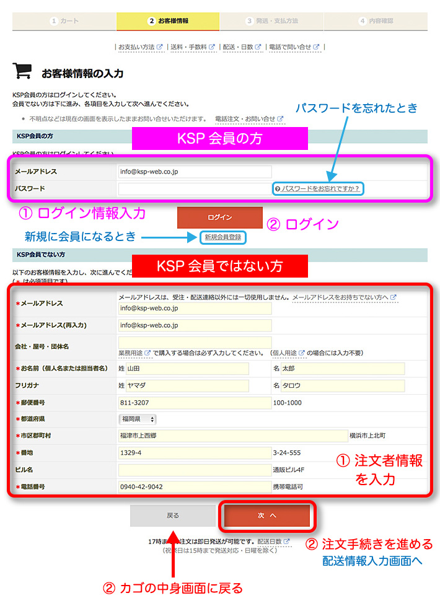This screenshot has width=440, height=606.
Task: Open メールアドレスをお持ちでない方へ link
Action: 340,297
